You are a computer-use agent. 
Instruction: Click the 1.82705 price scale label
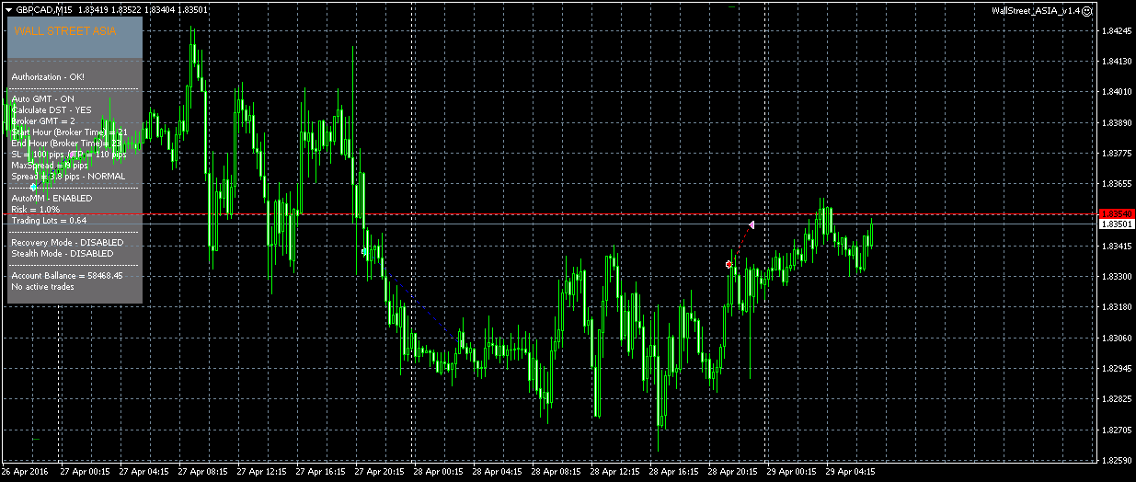(1116, 430)
